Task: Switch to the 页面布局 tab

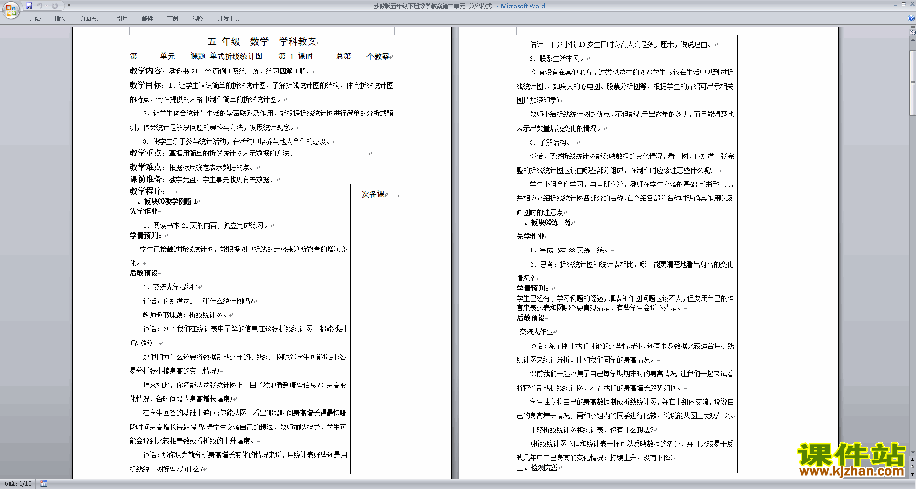Action: pos(91,19)
